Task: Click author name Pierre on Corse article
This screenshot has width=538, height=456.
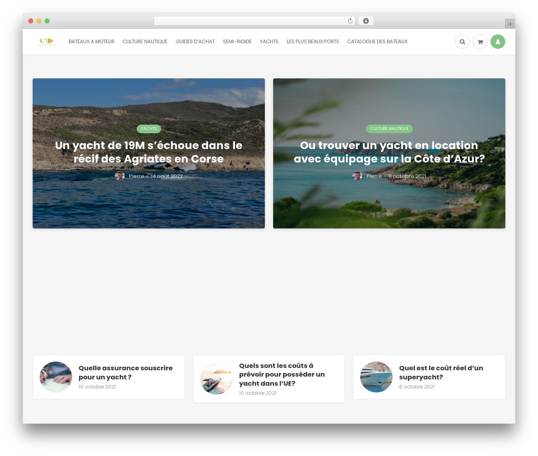Action: 136,176
